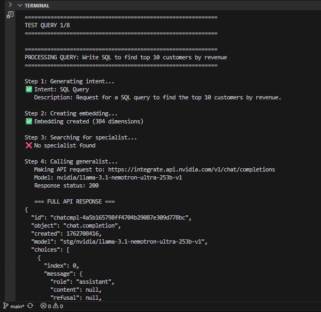Open the terminal session icon in the gutter
321x312 pixels.
[x=10, y=15]
